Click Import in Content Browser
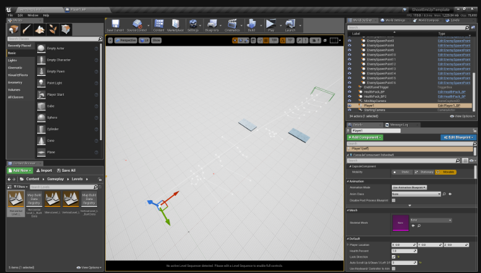Viewport: 481px width, 273px height. [x=44, y=170]
